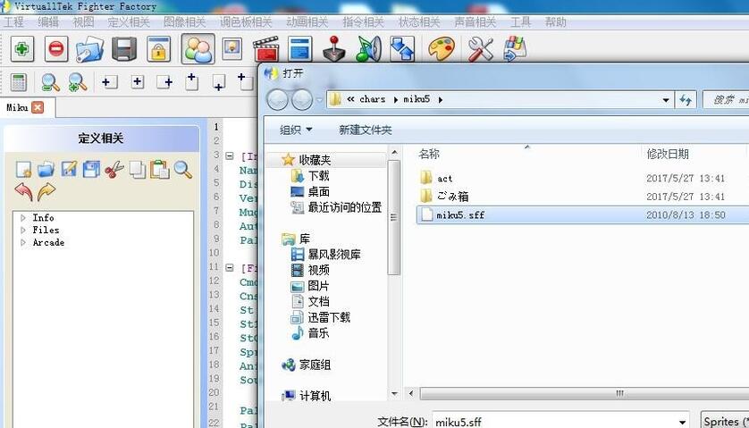
Task: Open the animations clapperboard icon
Action: click(x=266, y=49)
